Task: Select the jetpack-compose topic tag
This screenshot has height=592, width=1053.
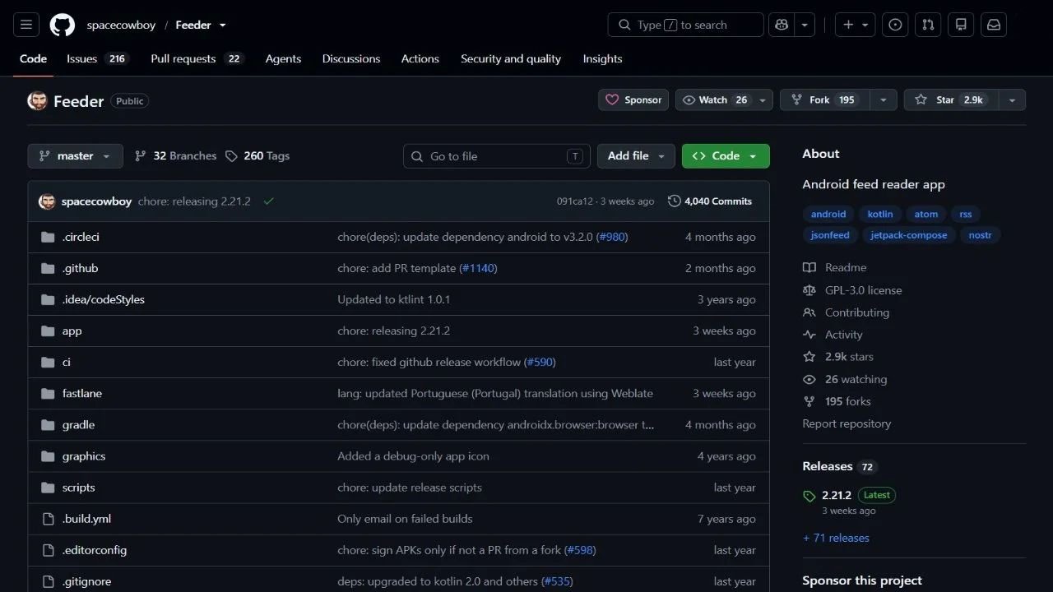Action: pyautogui.click(x=909, y=235)
